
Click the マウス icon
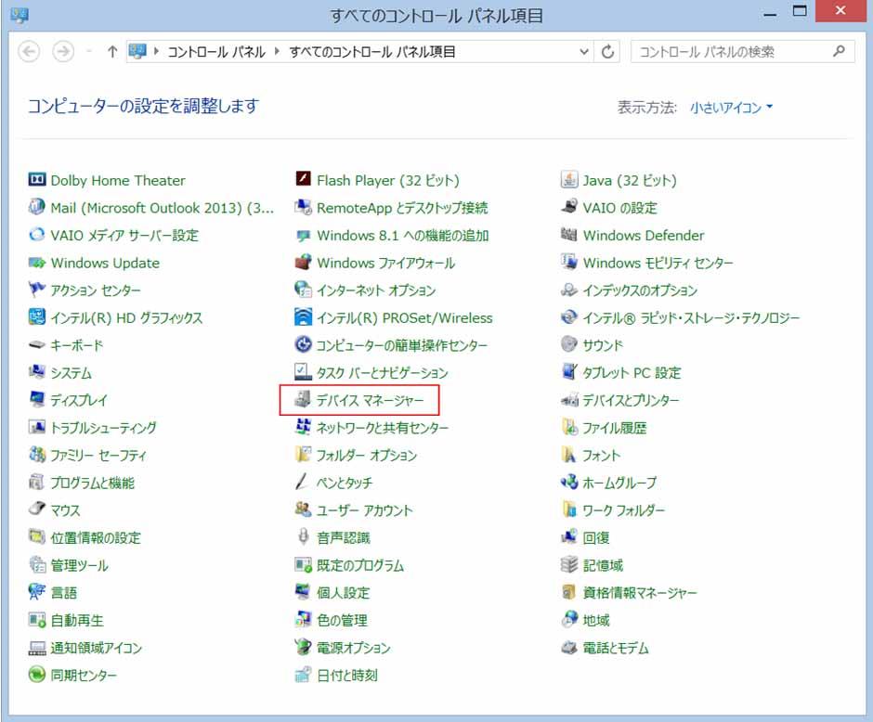click(x=37, y=509)
